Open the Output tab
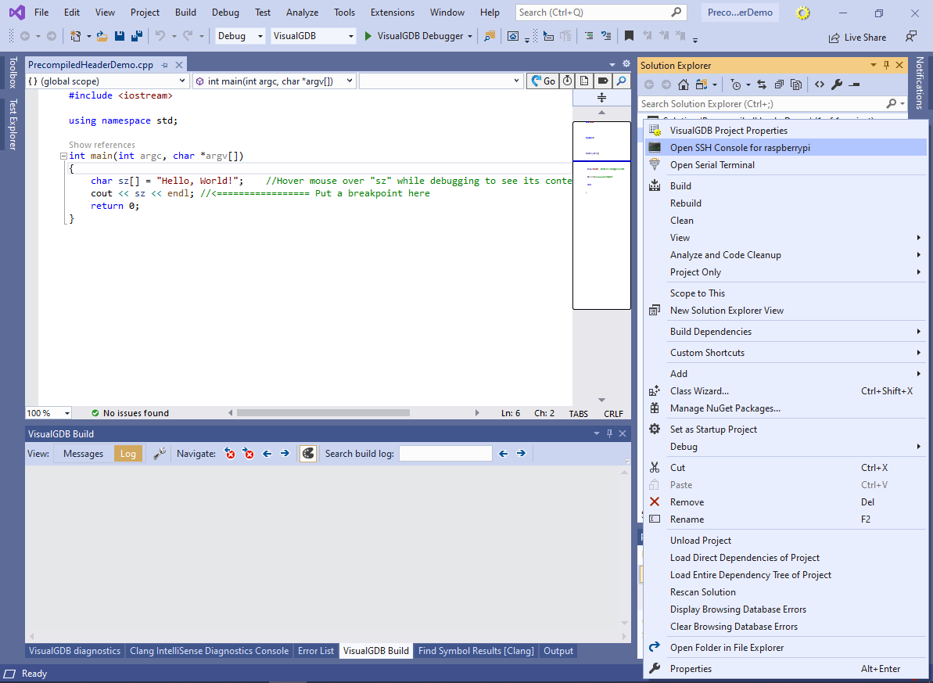The width and height of the screenshot is (933, 683). point(558,651)
